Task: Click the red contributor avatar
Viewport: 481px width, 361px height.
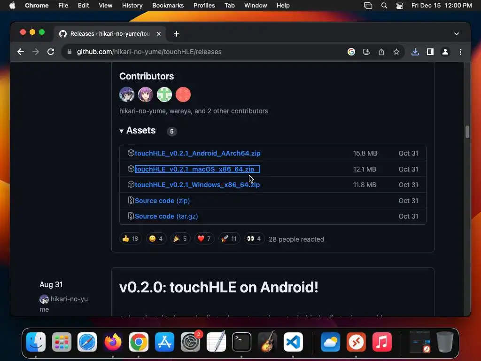Action: (x=183, y=94)
